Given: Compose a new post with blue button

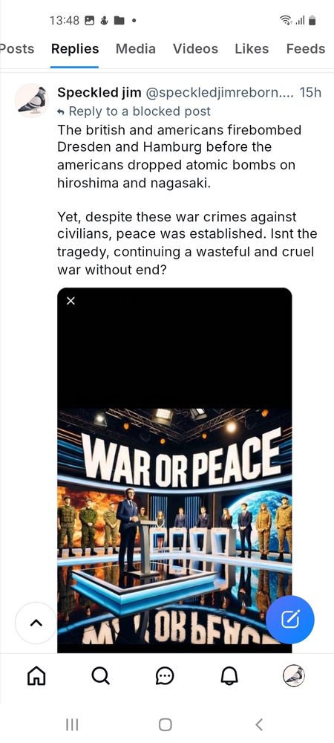Looking at the screenshot, I should [x=290, y=619].
